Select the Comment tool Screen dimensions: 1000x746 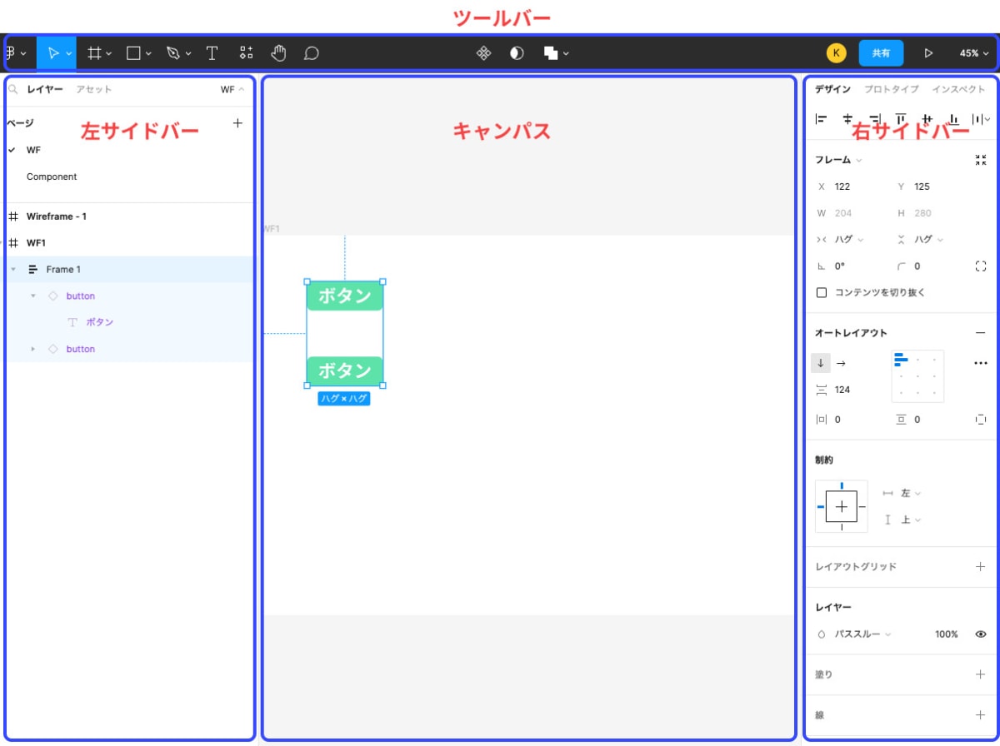click(x=311, y=52)
